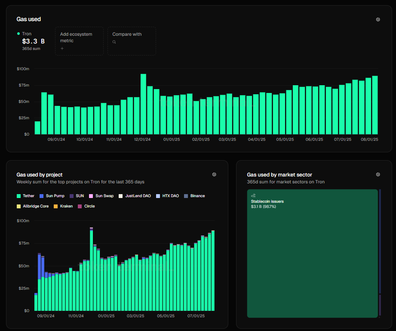Click the Gas used by project heading
This screenshot has width=396, height=331.
[x=40, y=175]
